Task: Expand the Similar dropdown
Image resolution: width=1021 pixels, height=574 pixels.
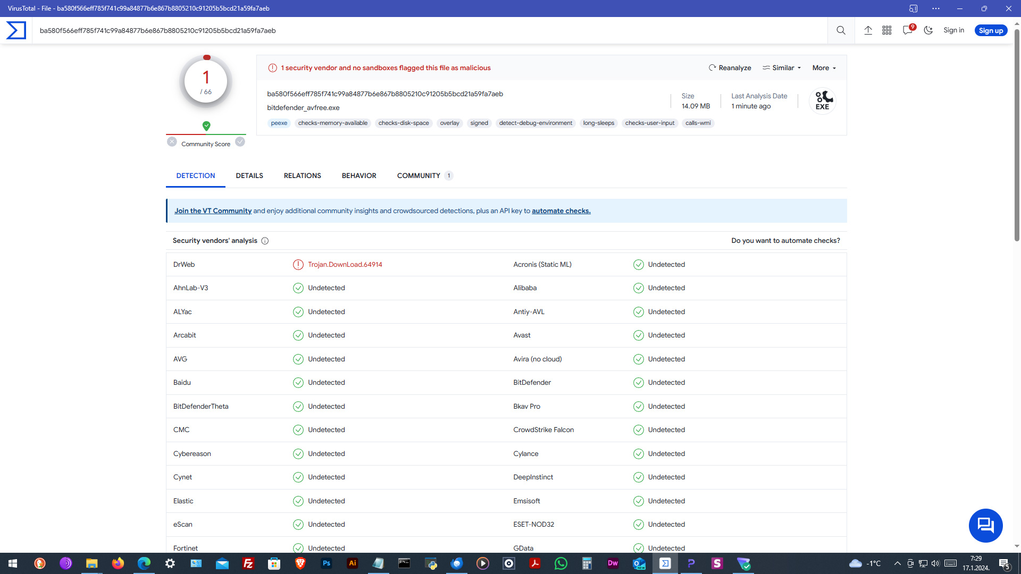Action: (x=782, y=67)
